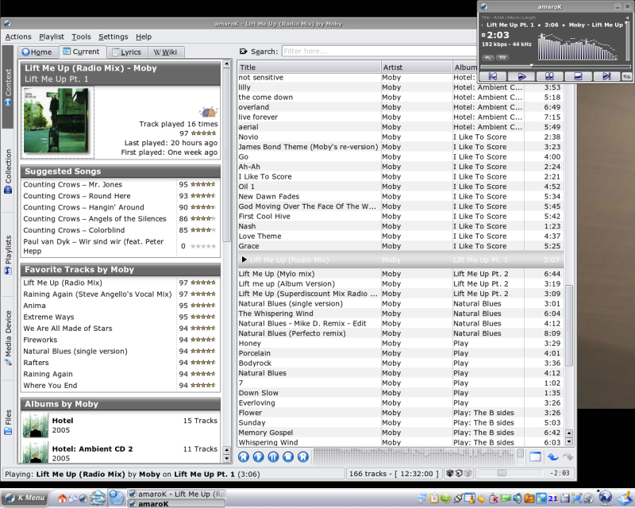Image resolution: width=635 pixels, height=508 pixels.
Task: Open the Actions menu
Action: (x=18, y=37)
